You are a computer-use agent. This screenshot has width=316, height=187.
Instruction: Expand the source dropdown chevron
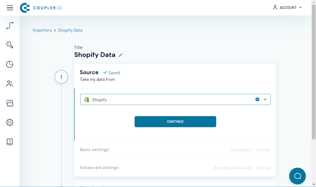[x=265, y=99]
